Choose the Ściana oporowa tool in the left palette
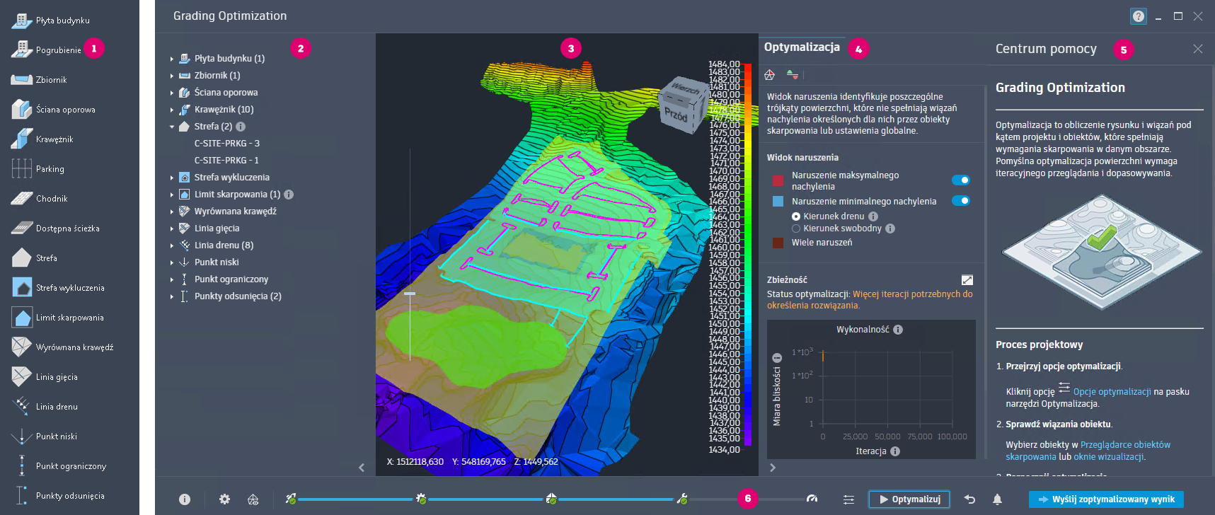Viewport: 1215px width, 515px height. click(54, 110)
